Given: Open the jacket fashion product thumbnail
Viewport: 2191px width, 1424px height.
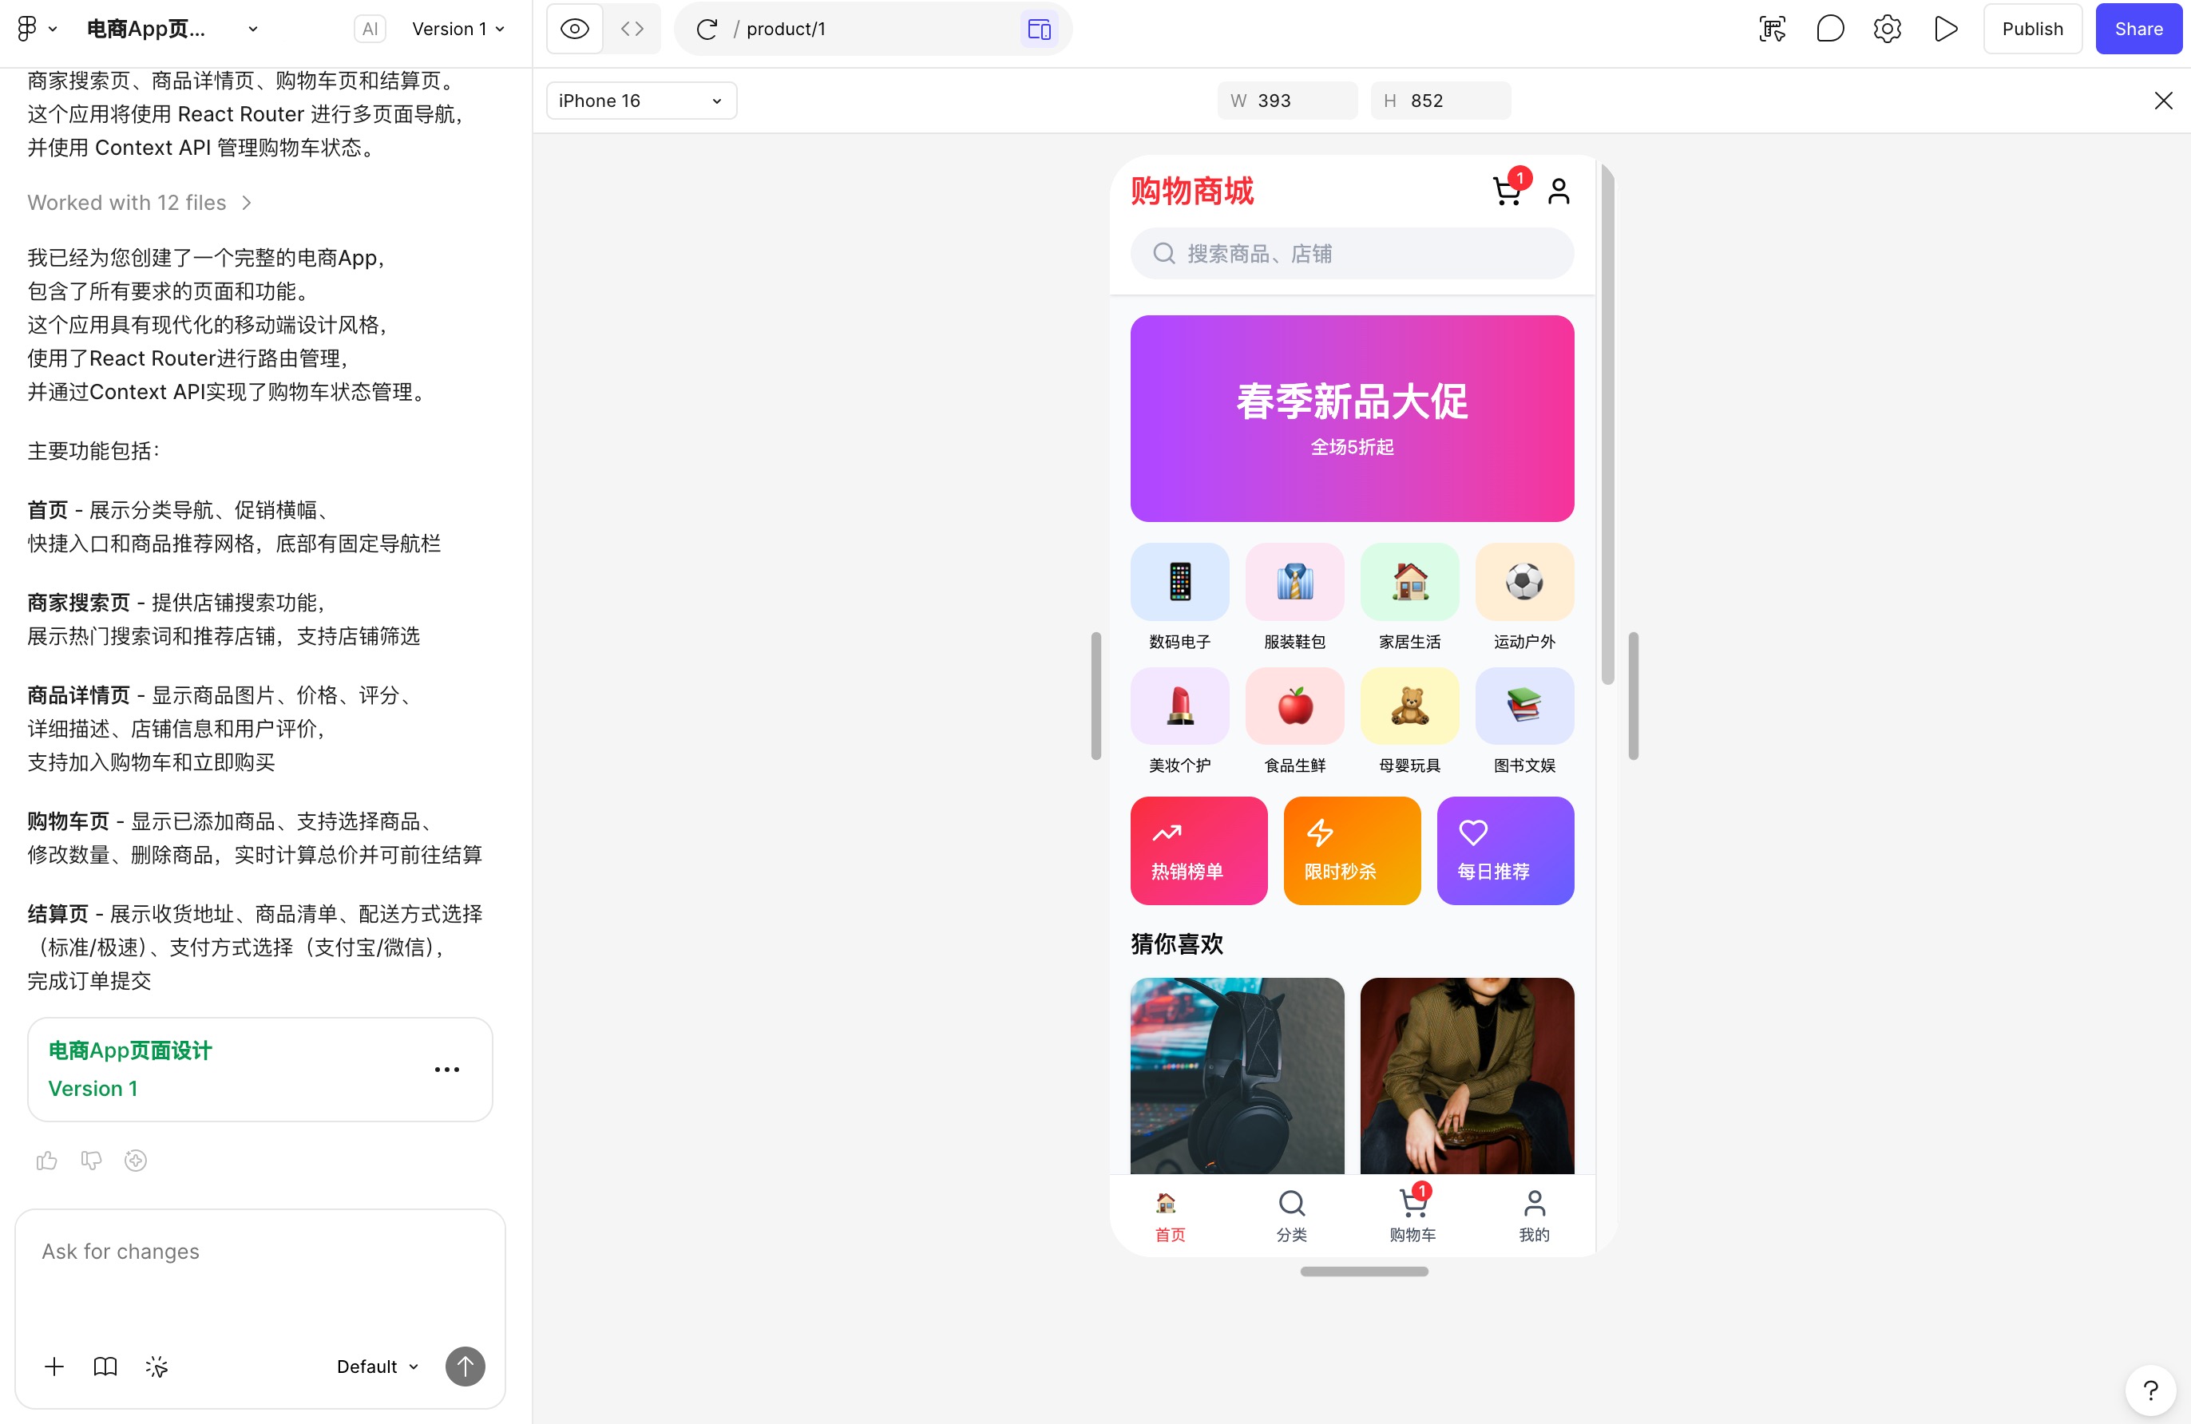Looking at the screenshot, I should [1468, 1075].
